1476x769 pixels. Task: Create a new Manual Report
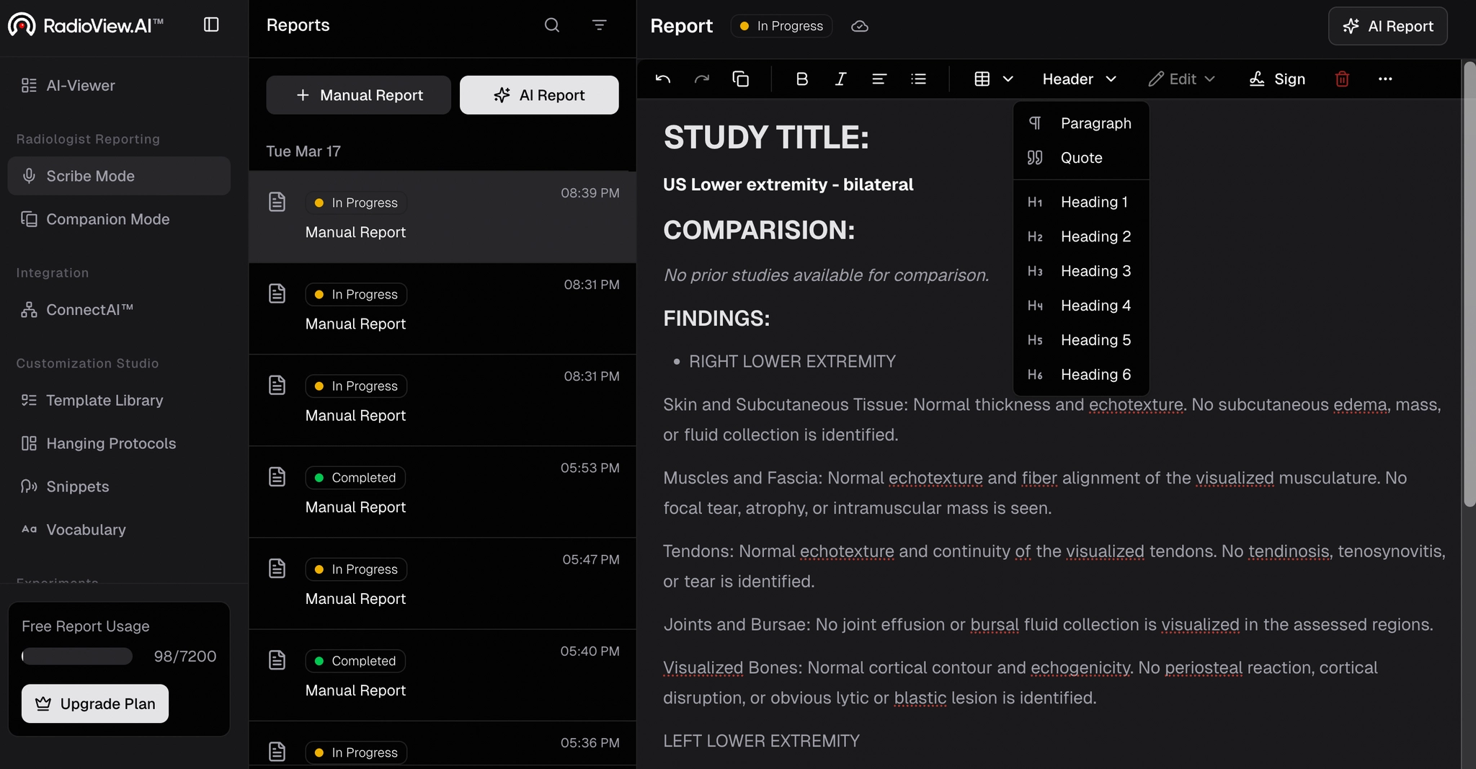pos(358,95)
